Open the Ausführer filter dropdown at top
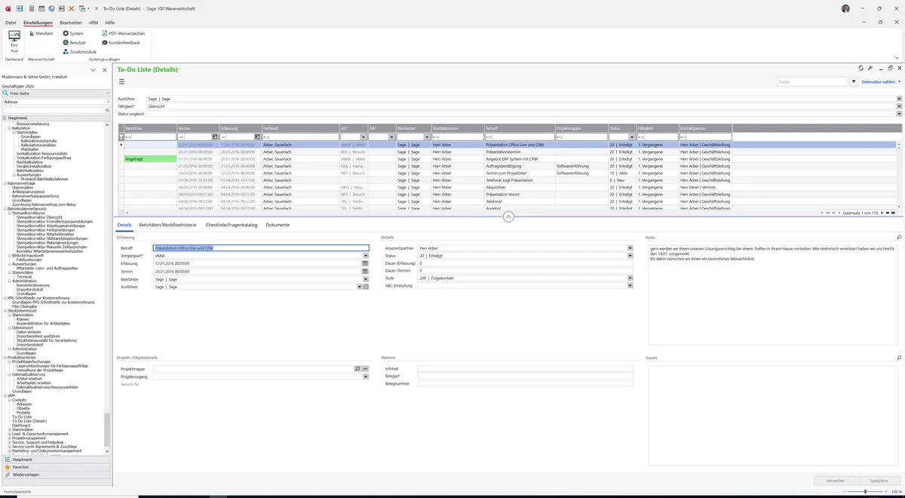The height and width of the screenshot is (498, 905). click(x=899, y=99)
